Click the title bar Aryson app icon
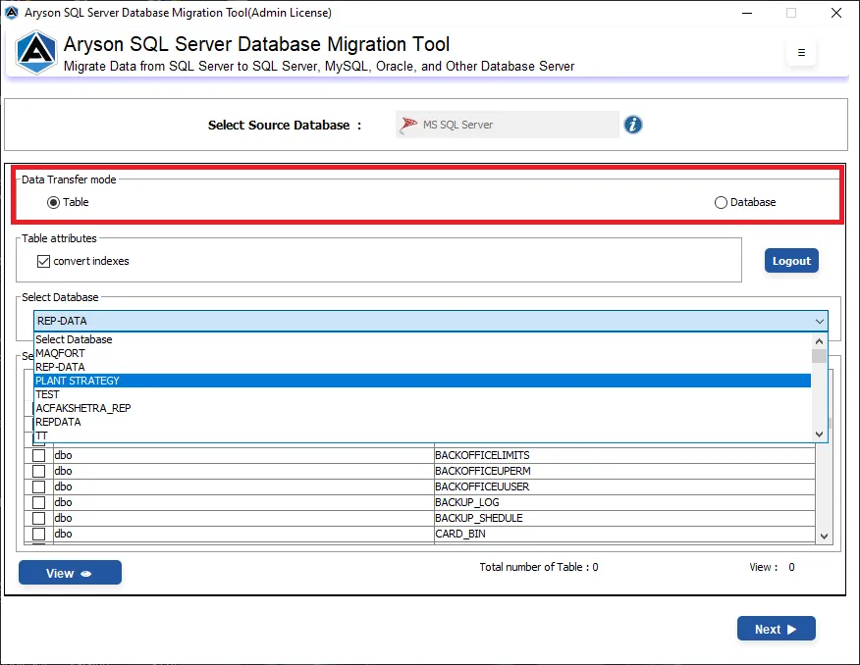860x665 pixels. pyautogui.click(x=12, y=13)
